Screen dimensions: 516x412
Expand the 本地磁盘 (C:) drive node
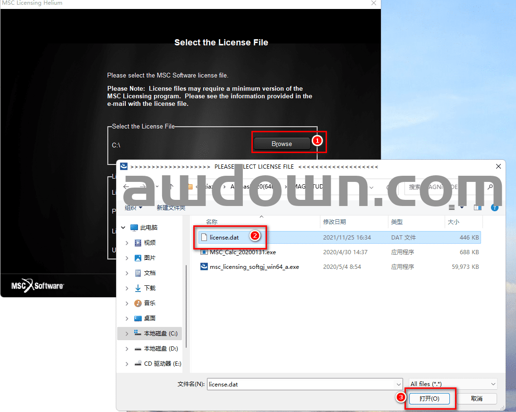point(127,334)
